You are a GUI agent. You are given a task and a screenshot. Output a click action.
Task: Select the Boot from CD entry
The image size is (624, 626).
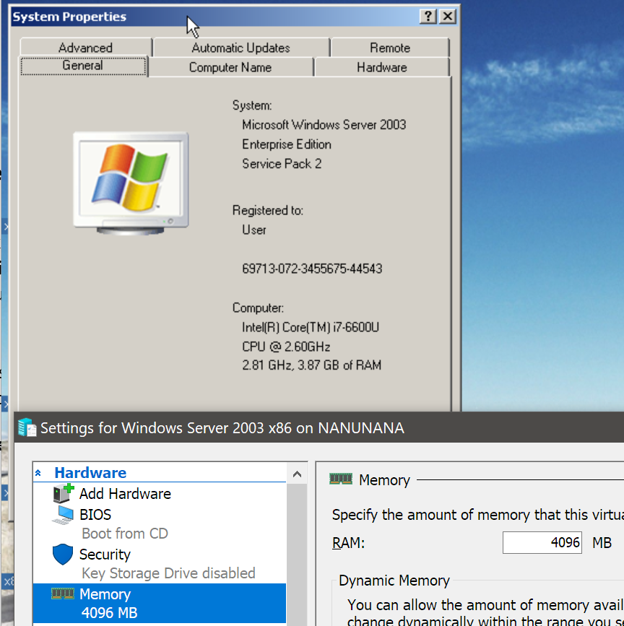tap(124, 534)
